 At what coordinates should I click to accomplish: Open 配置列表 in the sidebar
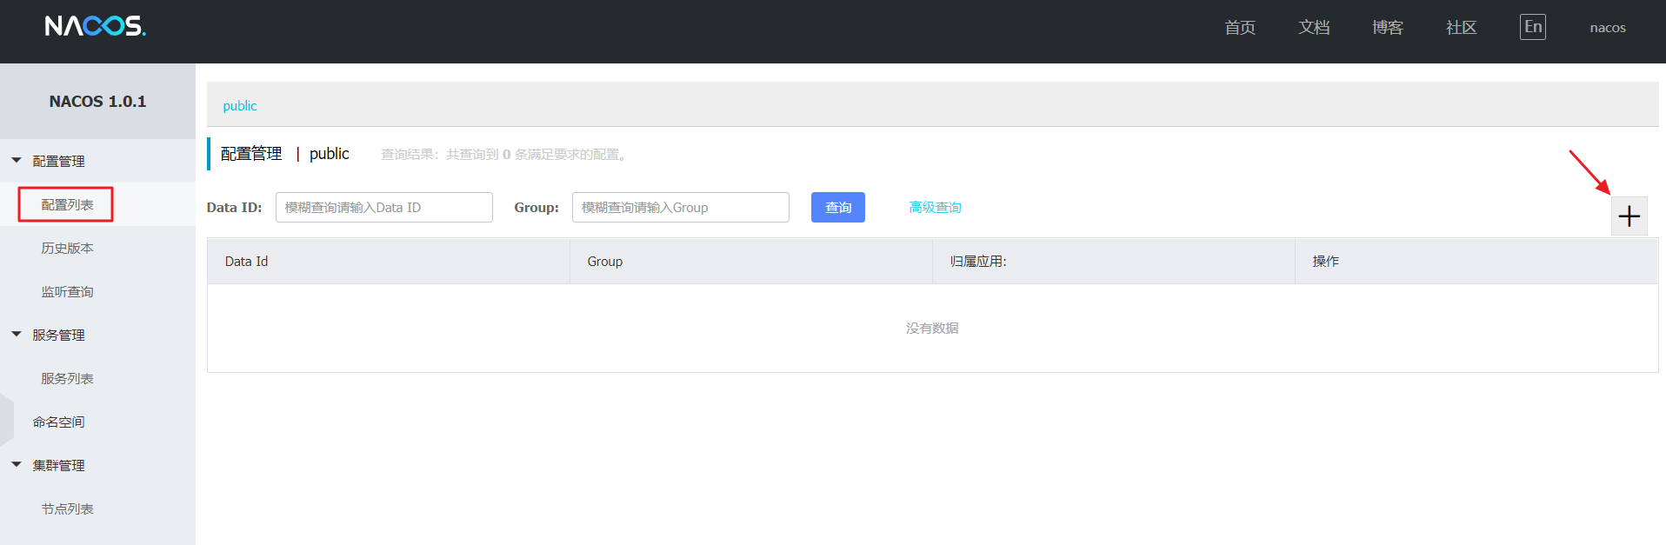(x=67, y=205)
